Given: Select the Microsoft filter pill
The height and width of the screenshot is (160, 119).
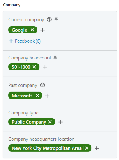Looking at the screenshot, I should click(x=22, y=96).
